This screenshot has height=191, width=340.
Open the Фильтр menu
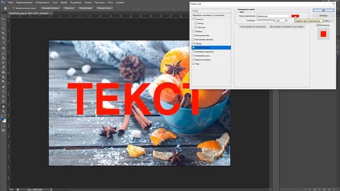88,2
